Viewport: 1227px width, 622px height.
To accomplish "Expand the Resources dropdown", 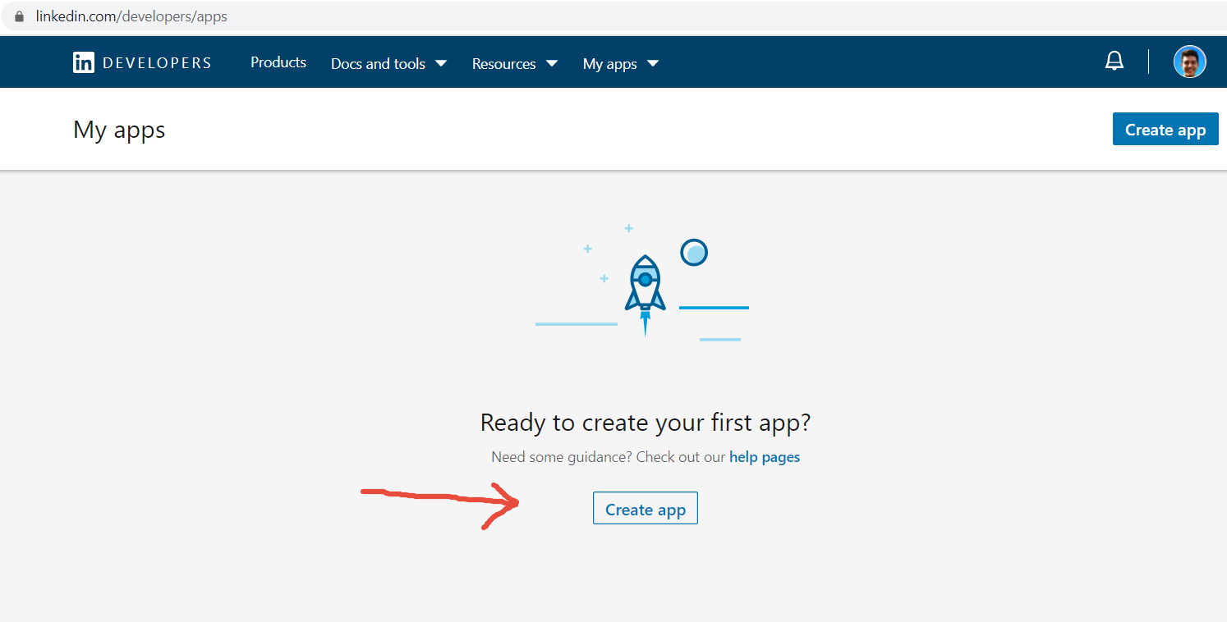I will pyautogui.click(x=515, y=63).
